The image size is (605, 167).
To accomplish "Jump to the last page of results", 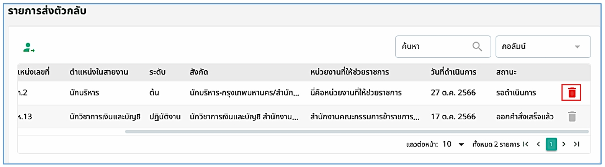I will [x=577, y=144].
